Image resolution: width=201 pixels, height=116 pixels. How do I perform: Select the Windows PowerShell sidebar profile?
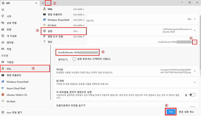[x=25, y=82]
